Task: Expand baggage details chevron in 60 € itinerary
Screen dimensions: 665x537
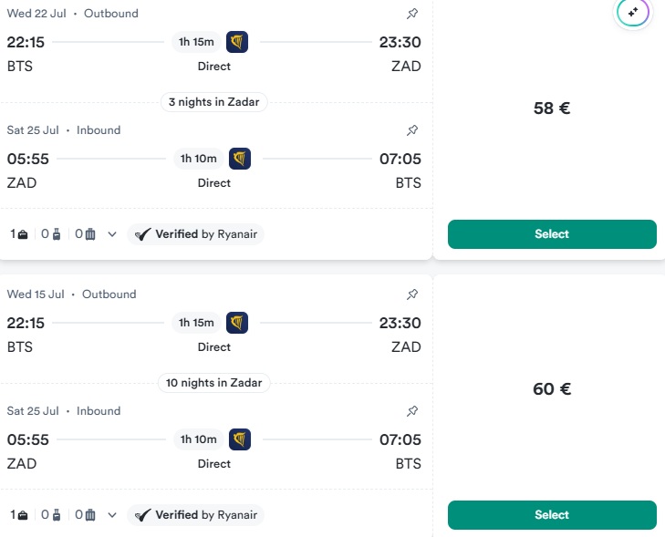Action: click(x=112, y=515)
